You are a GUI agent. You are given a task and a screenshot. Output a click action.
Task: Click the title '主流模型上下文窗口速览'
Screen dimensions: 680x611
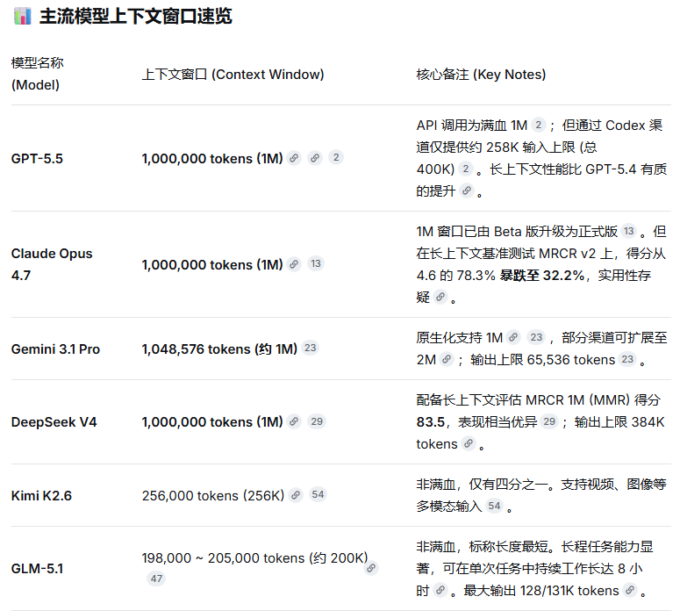click(x=136, y=17)
